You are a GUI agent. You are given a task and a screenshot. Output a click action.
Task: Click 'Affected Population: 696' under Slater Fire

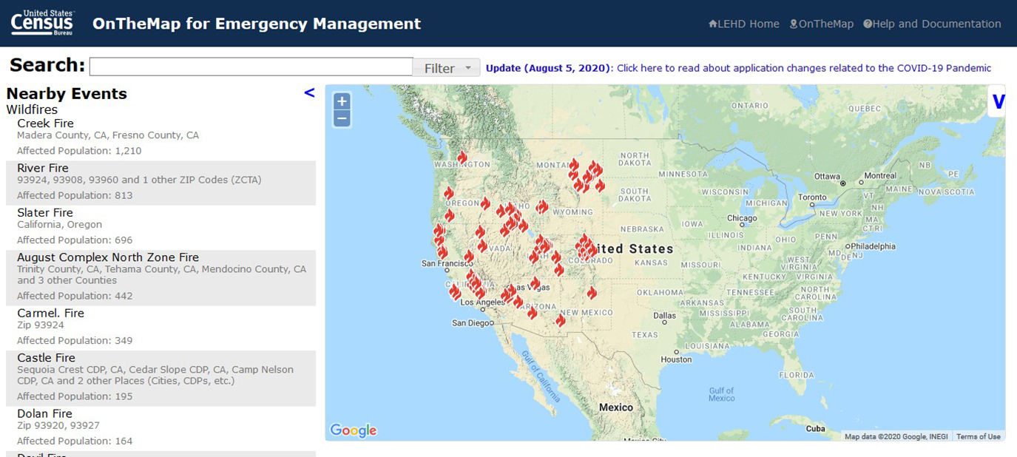pyautogui.click(x=75, y=240)
